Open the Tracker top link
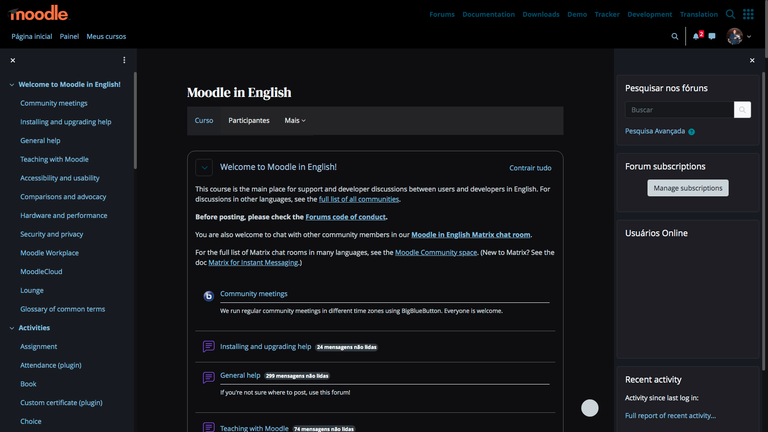 [x=607, y=14]
